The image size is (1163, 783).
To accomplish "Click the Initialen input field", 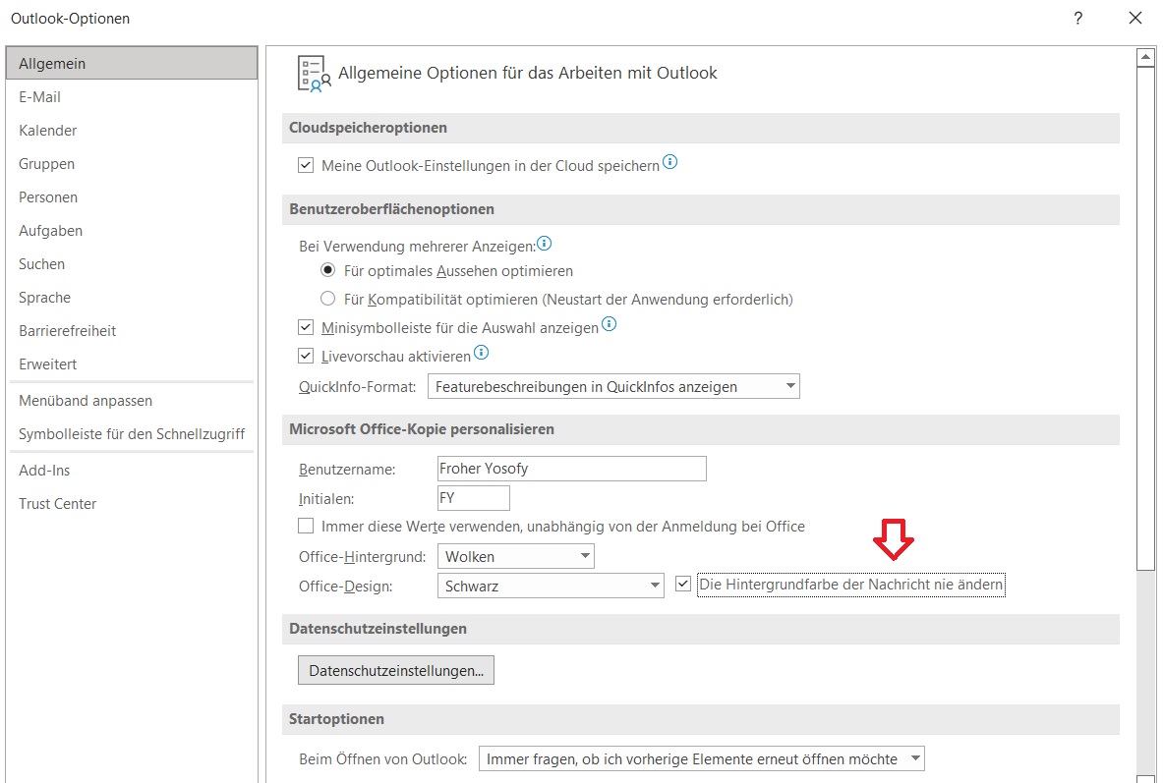I will (473, 497).
